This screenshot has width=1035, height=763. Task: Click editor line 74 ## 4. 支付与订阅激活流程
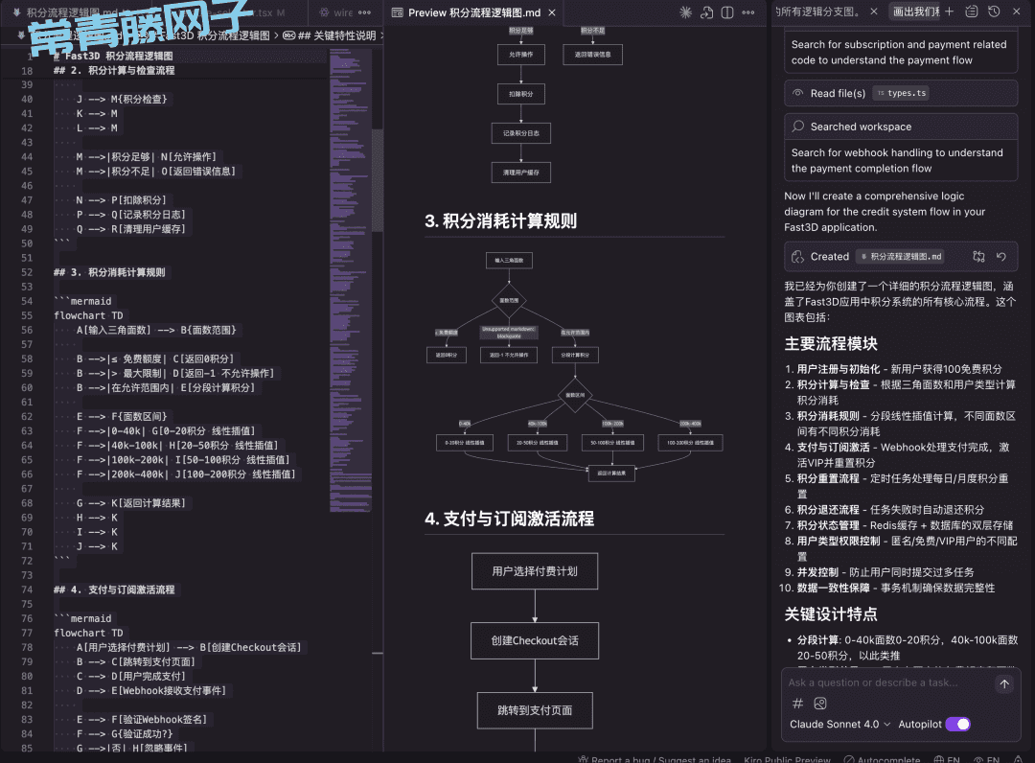pos(114,590)
